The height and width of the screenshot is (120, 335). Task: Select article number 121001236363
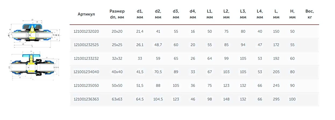[86, 99]
